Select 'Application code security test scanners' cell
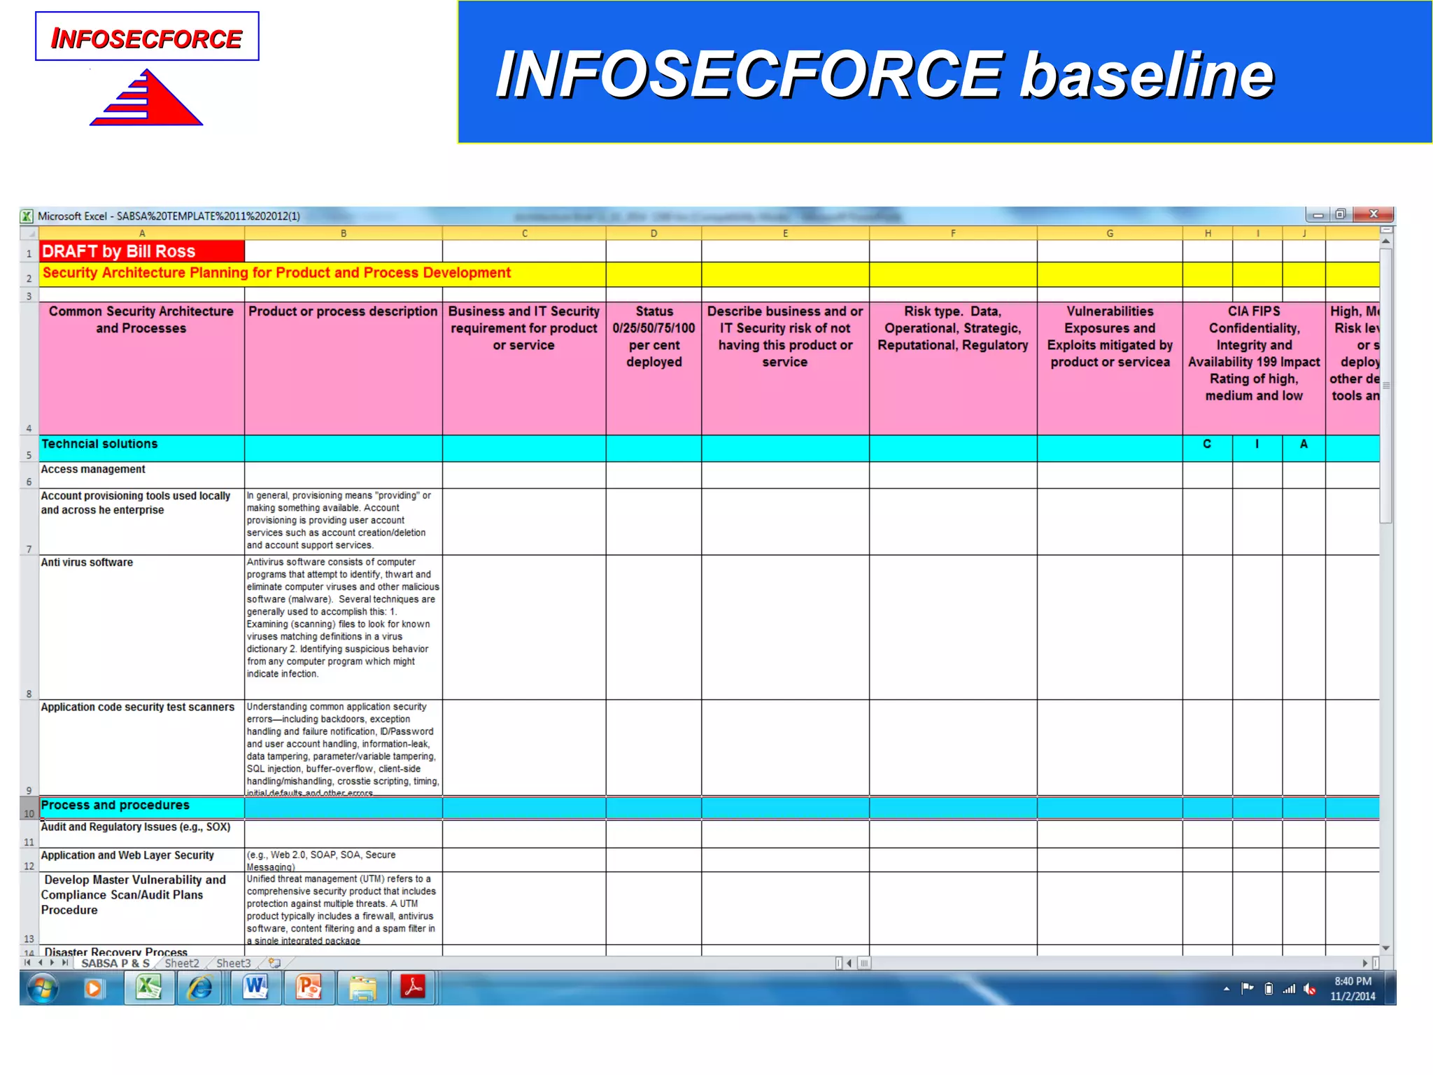This screenshot has width=1433, height=1075. pos(142,747)
